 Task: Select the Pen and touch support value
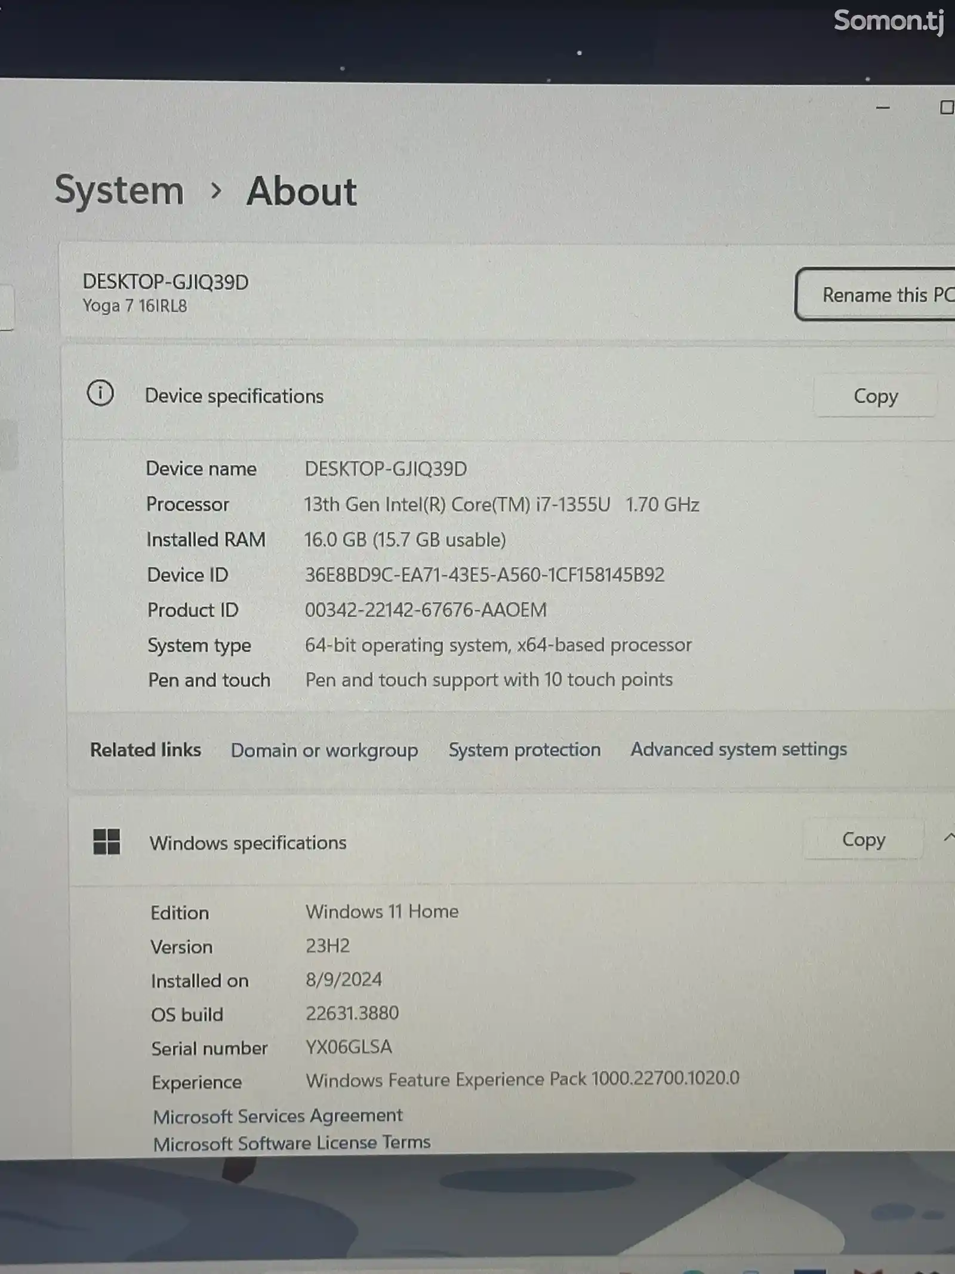[489, 680]
